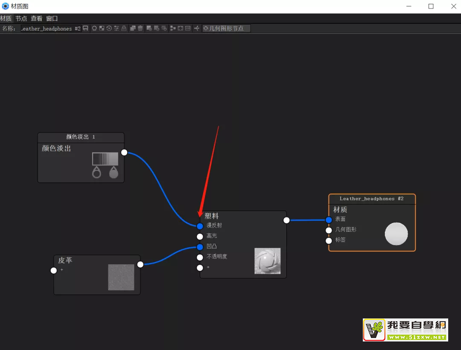
Task: Click the checkerboard preview icon in toolbar
Action: click(102, 29)
